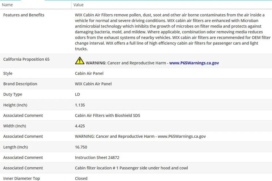Image resolution: width=272 pixels, height=181 pixels.
Task: Click the Value column header
Action: 78,5
